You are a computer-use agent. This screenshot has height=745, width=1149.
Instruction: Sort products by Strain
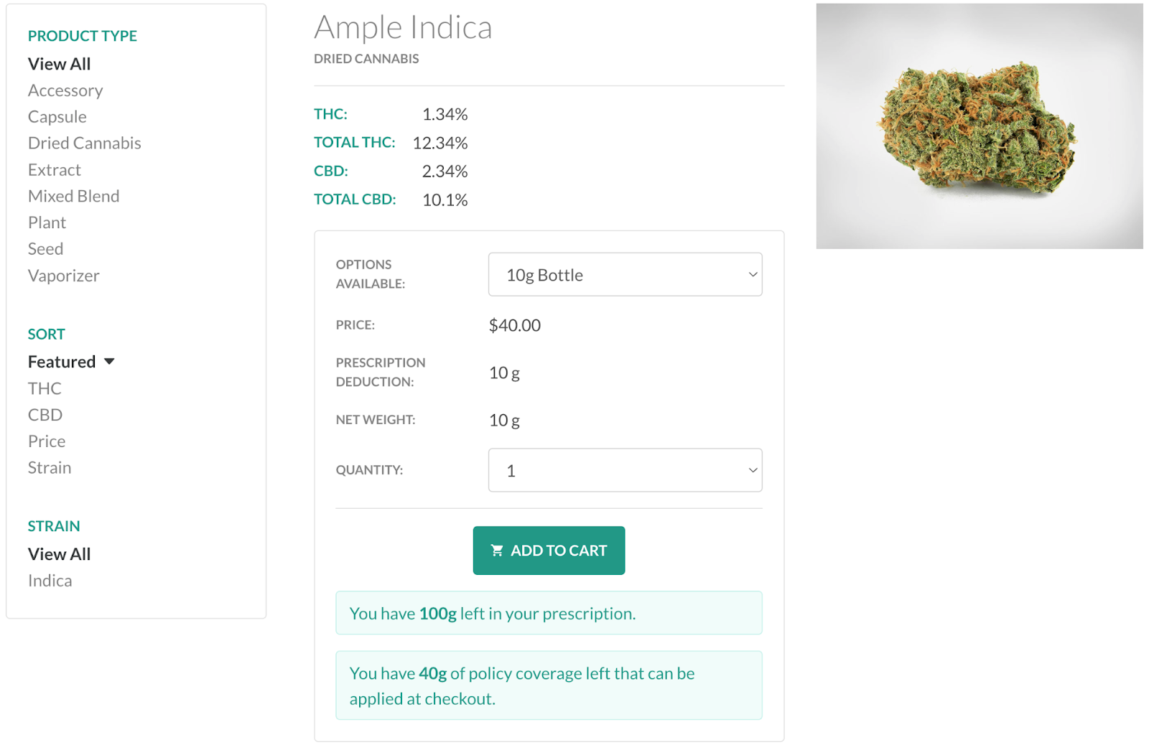pos(50,468)
